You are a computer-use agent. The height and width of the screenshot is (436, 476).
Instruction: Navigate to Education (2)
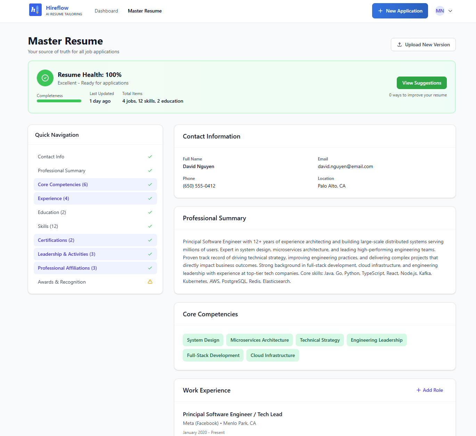95,212
